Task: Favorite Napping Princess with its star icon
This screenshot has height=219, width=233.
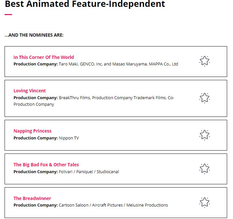Action: [x=204, y=135]
